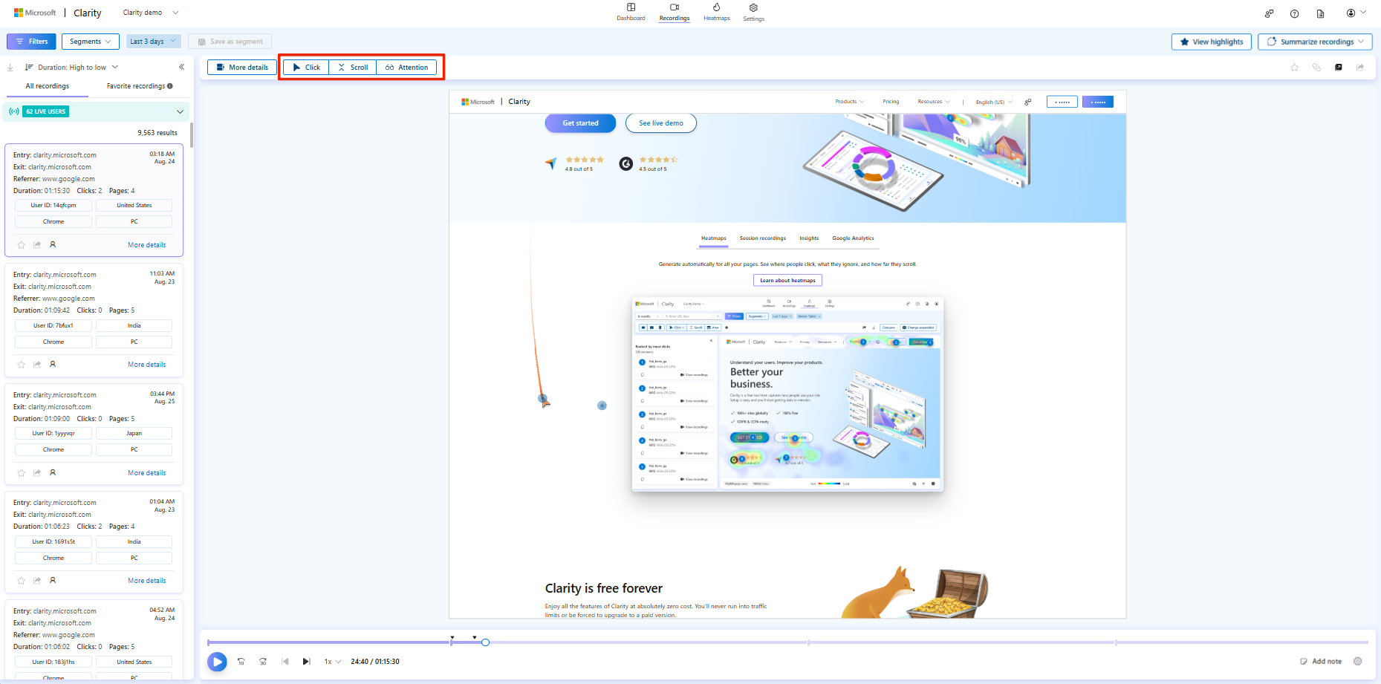Add a note to the recording
Screen dimensions: 1381x684
pos(1321,661)
